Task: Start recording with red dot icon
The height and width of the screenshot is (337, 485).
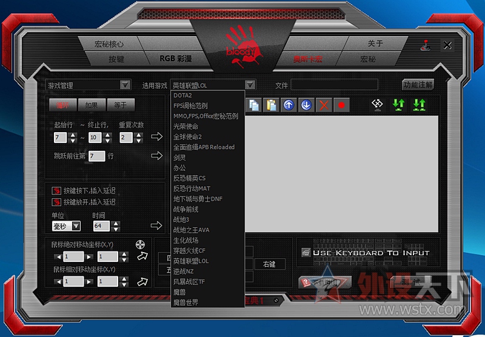Action: click(x=341, y=105)
